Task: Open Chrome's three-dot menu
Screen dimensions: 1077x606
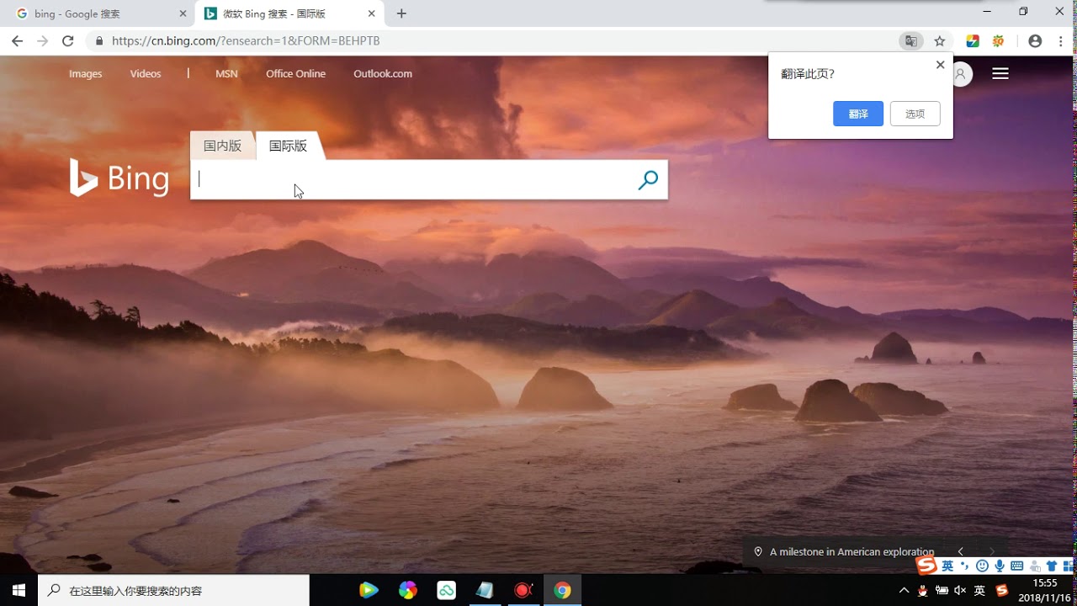Action: [1060, 41]
